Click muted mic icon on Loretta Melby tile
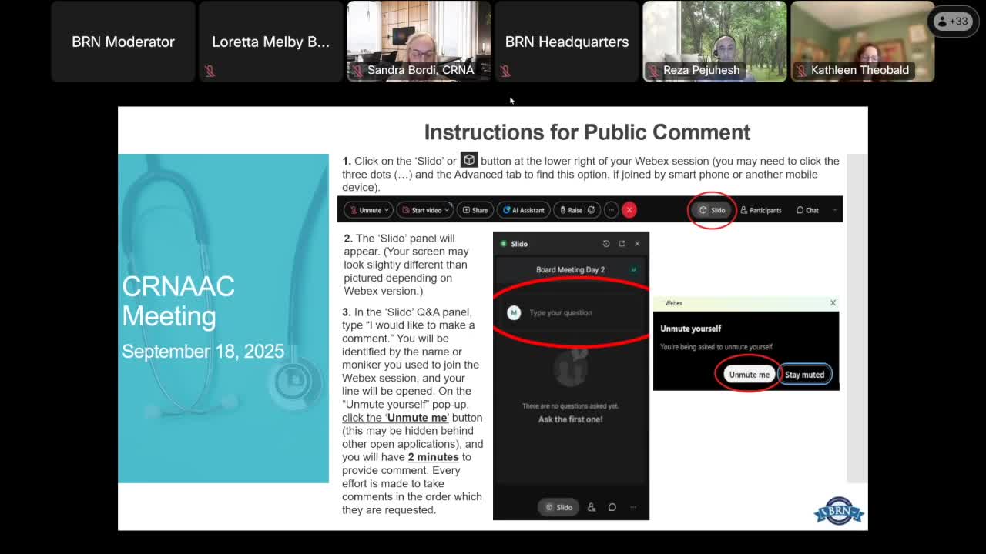 pyautogui.click(x=210, y=71)
